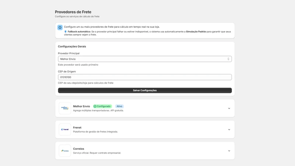Screen dimensions: 295x166
Task: Click the Ativo badge on Melhor Envio
Action: (119, 106)
